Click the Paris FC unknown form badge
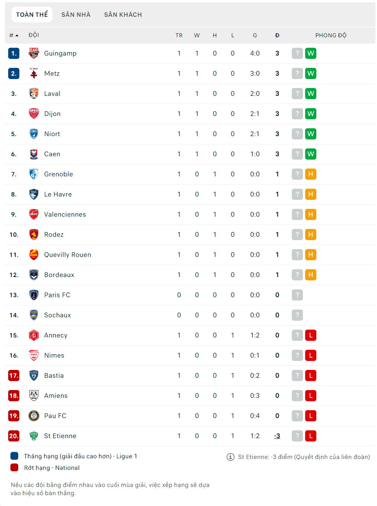Viewport: 377px width, 506px height. [297, 295]
